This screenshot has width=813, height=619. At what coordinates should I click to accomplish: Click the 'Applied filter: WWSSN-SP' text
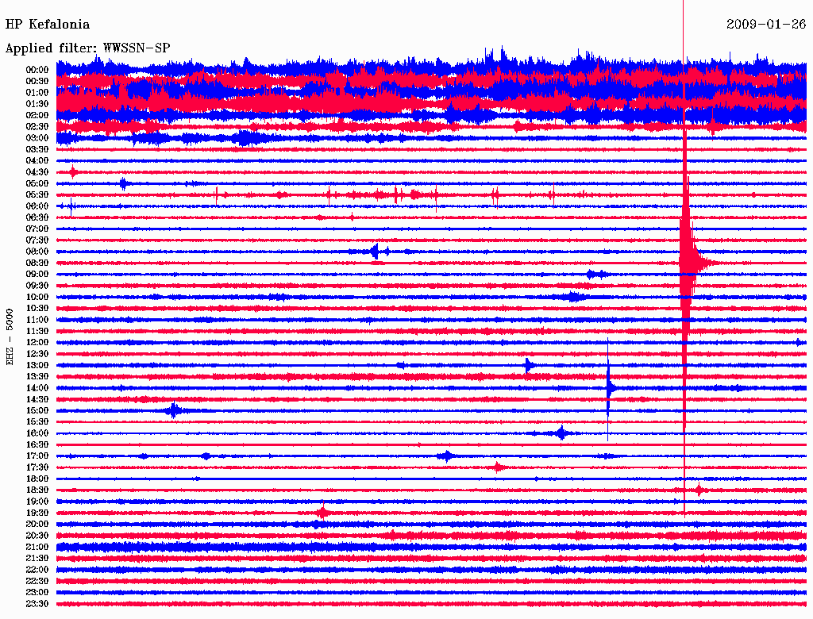click(87, 48)
